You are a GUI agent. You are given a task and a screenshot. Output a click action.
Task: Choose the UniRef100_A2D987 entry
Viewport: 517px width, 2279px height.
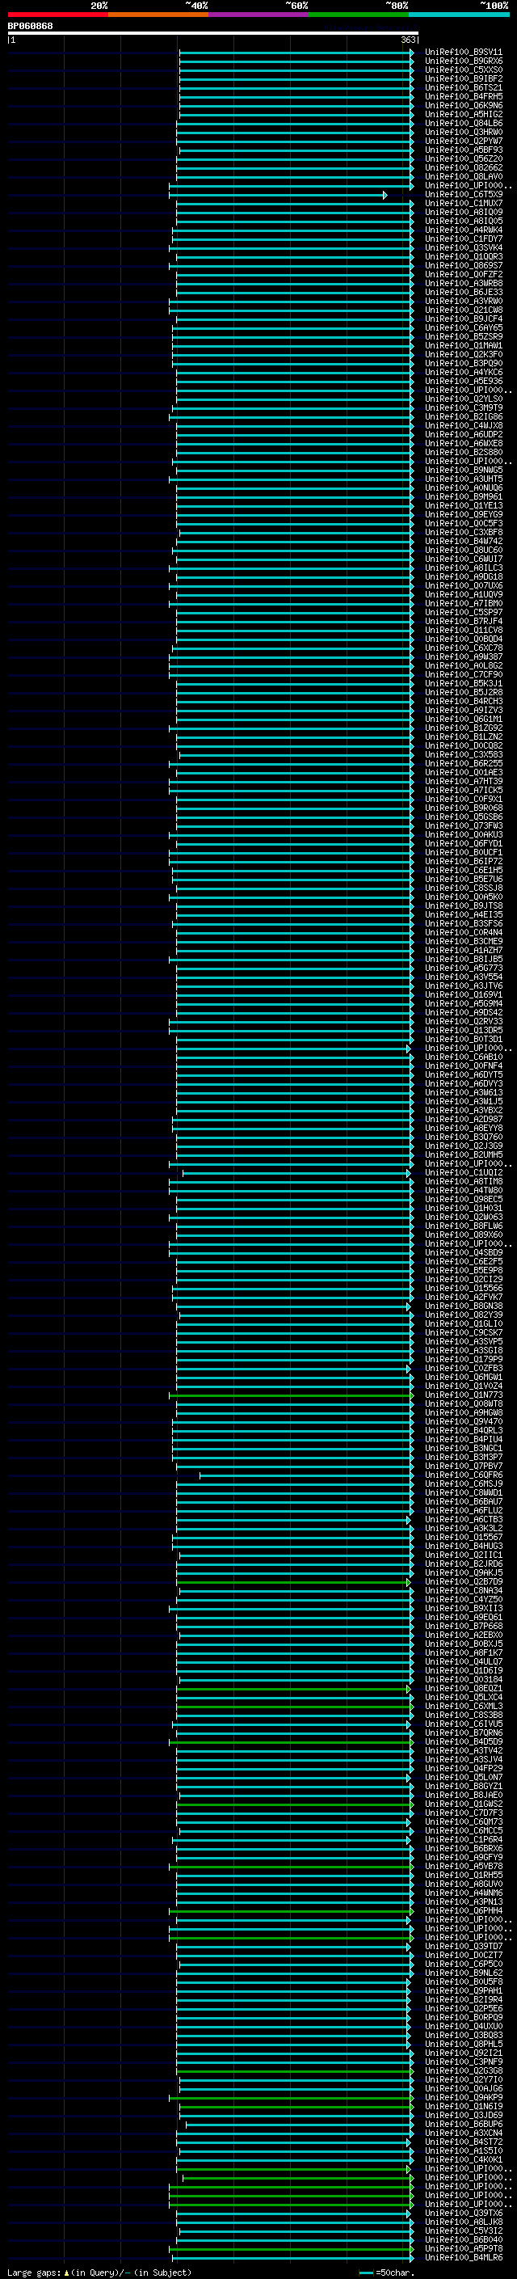pyautogui.click(x=463, y=1119)
